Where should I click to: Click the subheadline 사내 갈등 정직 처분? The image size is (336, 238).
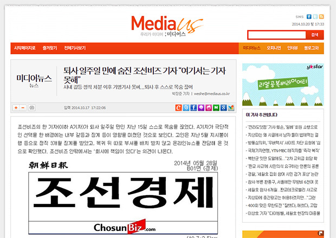128,87
